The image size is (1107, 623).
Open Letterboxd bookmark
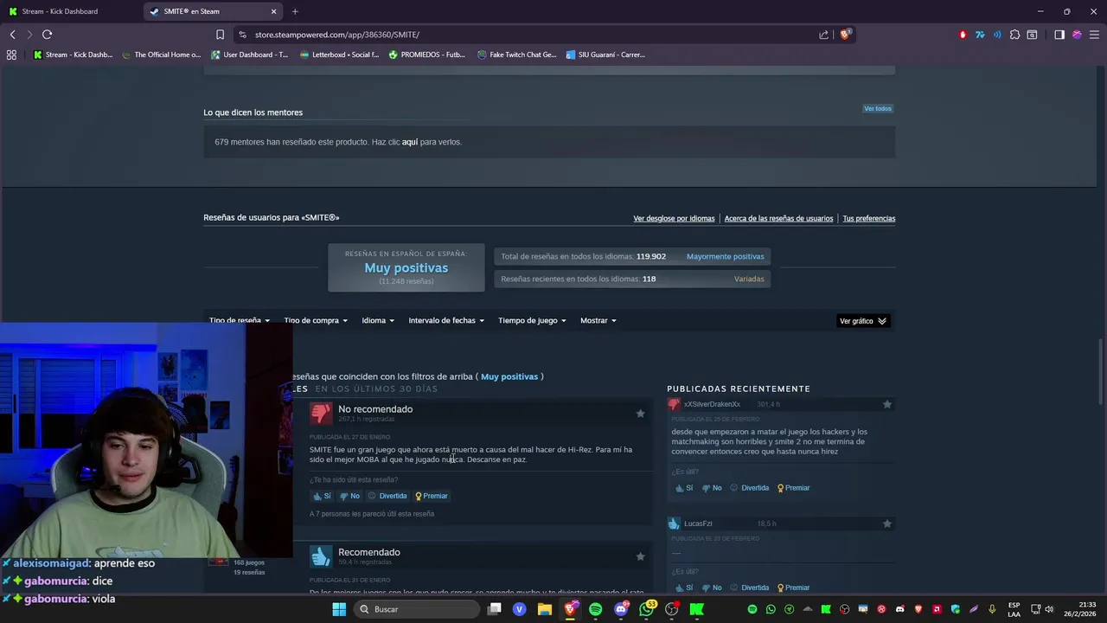339,55
